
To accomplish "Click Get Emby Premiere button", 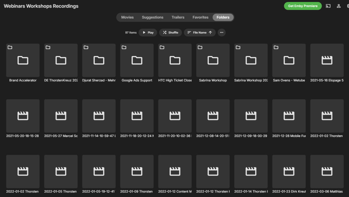I will (x=303, y=6).
